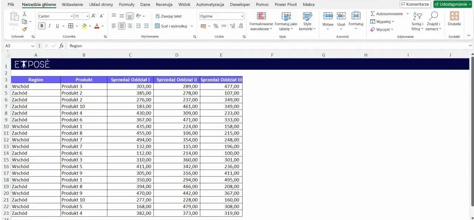Viewport: 474px width, 220px height.
Task: Click the Udostępnianie share button
Action: pyautogui.click(x=452, y=4)
